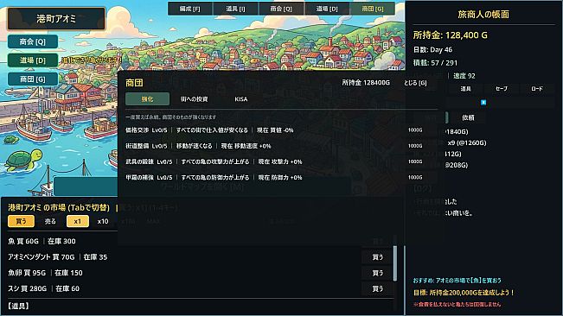Click the market list scrollbar
This screenshot has height=316, width=563.
pos(395,263)
